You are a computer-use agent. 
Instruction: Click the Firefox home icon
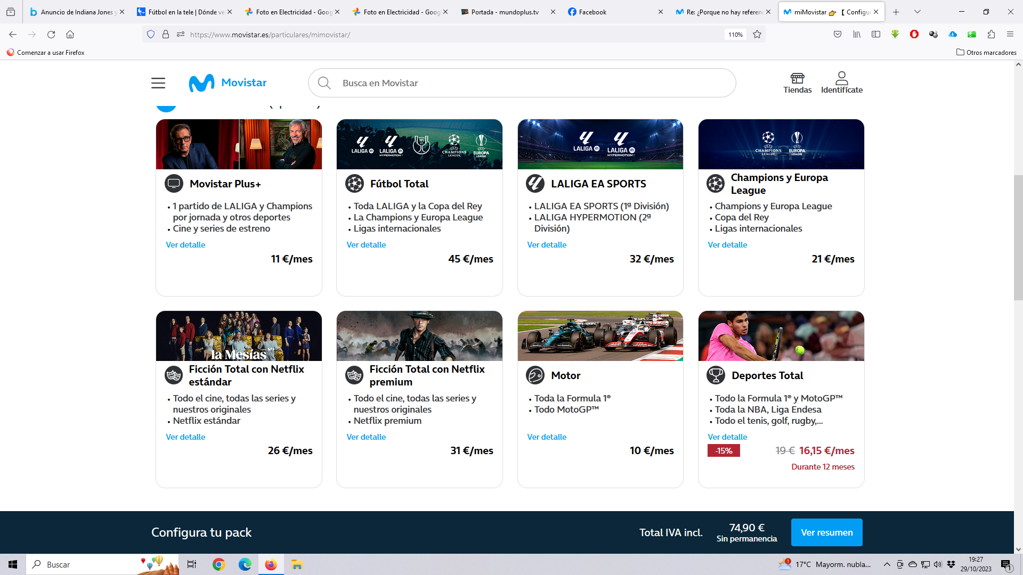[x=70, y=35]
